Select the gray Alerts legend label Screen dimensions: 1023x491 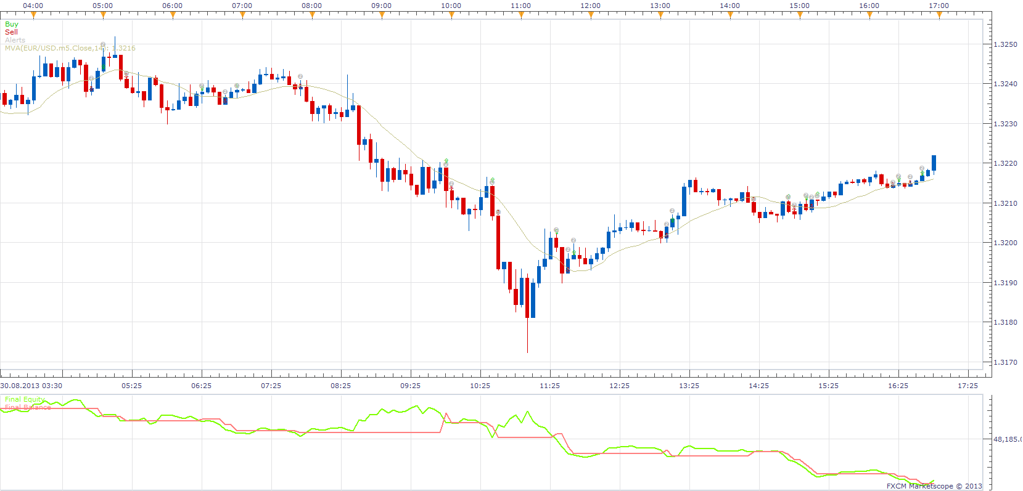(x=15, y=40)
